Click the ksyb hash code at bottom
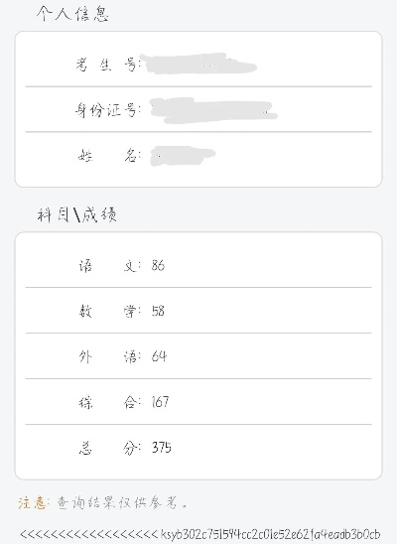 (270, 534)
